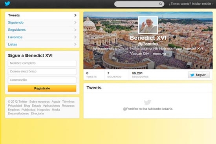Click the chevron on the Siguiendo row

pos(75,22)
